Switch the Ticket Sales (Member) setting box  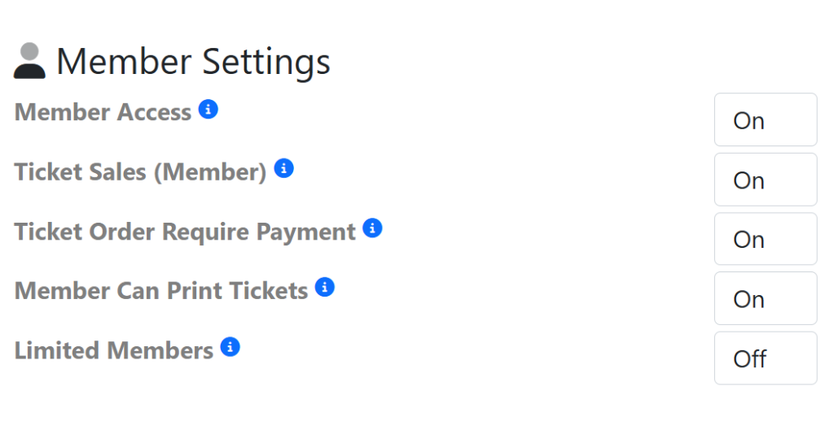coord(765,180)
